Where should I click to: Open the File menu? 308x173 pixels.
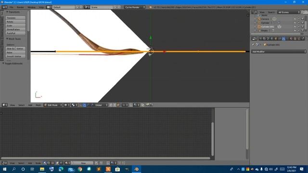12,7
